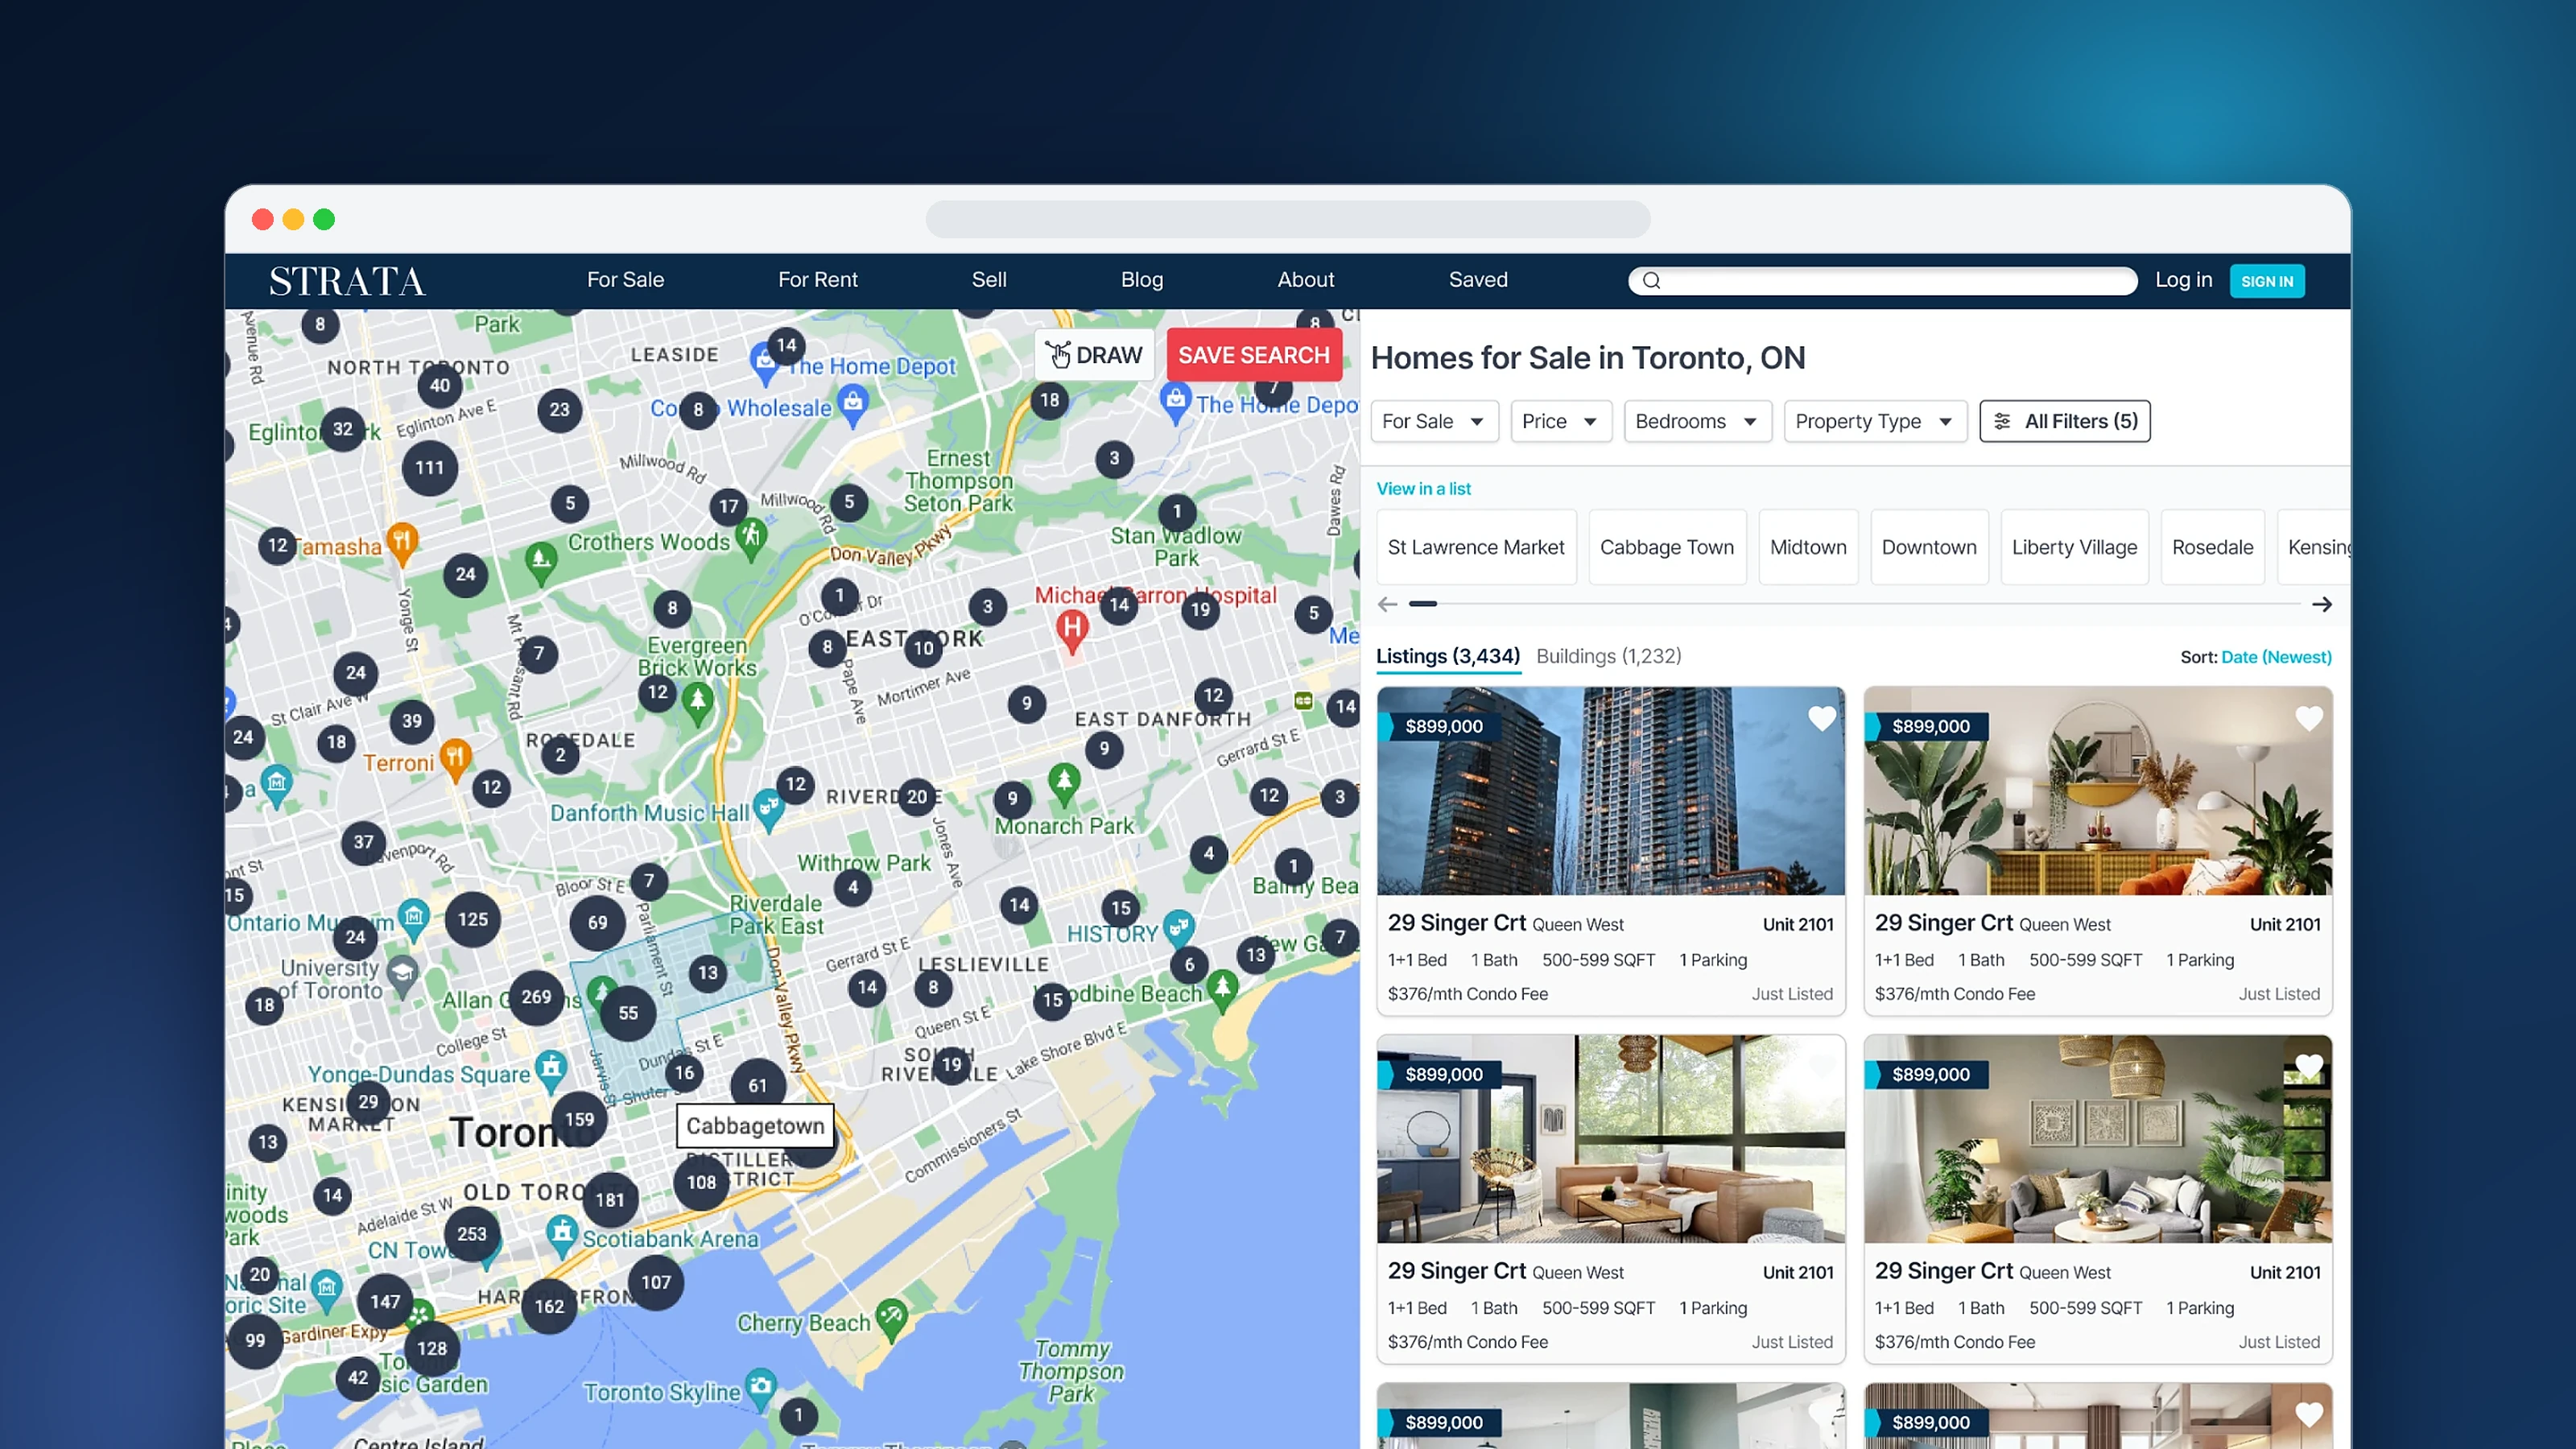Click the Scotiabank Arena map marker

click(x=563, y=1235)
